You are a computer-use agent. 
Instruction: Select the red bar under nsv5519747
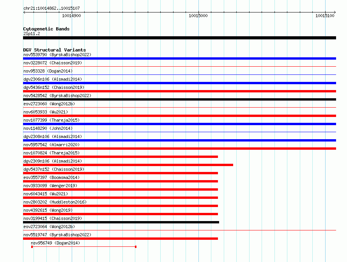pos(120,239)
